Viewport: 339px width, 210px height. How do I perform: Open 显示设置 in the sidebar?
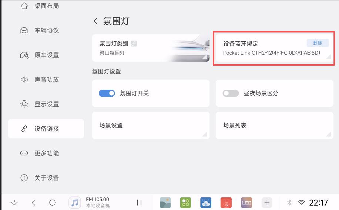click(x=46, y=104)
